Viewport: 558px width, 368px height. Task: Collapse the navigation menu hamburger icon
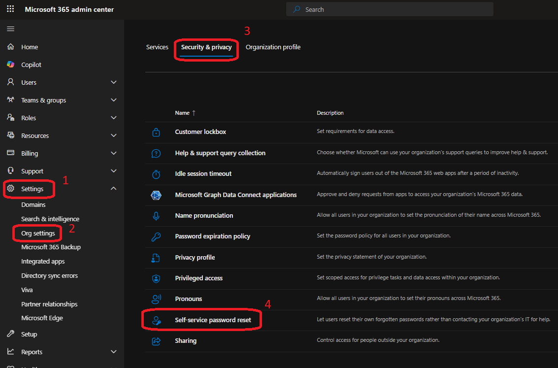pos(11,29)
